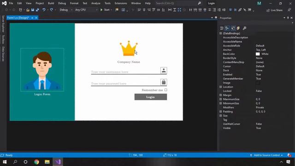The height and width of the screenshot is (166, 295).
Task: Click the Alphabetical sort icon in Properties
Action: [227, 28]
